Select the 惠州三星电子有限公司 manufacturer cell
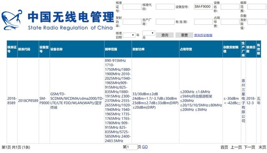Viewport: 267px width, 153px height. click(243, 101)
